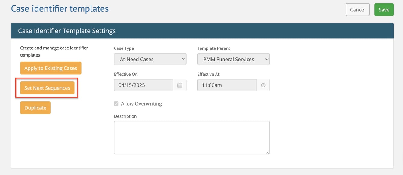This screenshot has height=175, width=403.
Task: Click Apply to Existing Cases button
Action: click(x=51, y=68)
